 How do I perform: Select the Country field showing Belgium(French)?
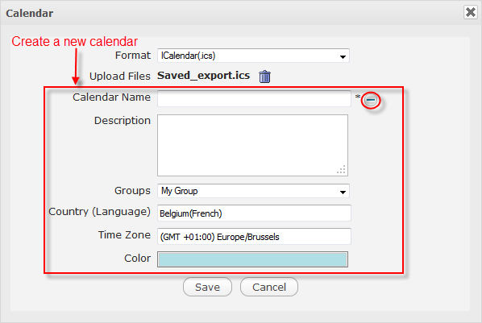point(254,213)
